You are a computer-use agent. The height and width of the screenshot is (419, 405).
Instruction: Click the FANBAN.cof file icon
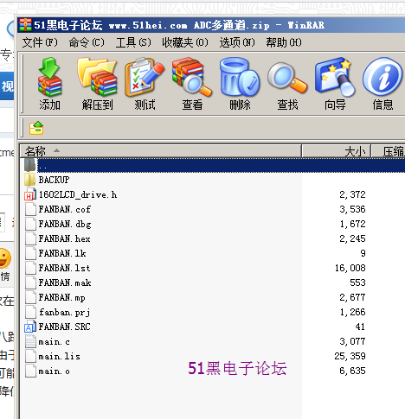click(x=30, y=209)
